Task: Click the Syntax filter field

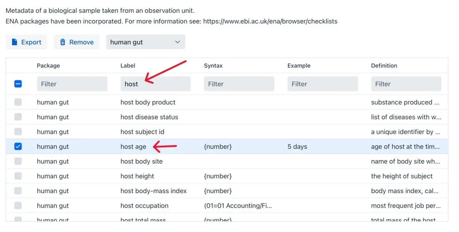Action: tap(239, 84)
